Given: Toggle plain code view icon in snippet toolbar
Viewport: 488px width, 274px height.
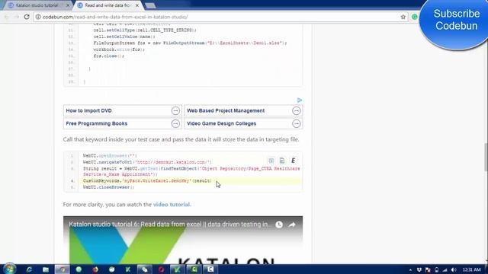Looking at the screenshot, I should coord(271,161).
